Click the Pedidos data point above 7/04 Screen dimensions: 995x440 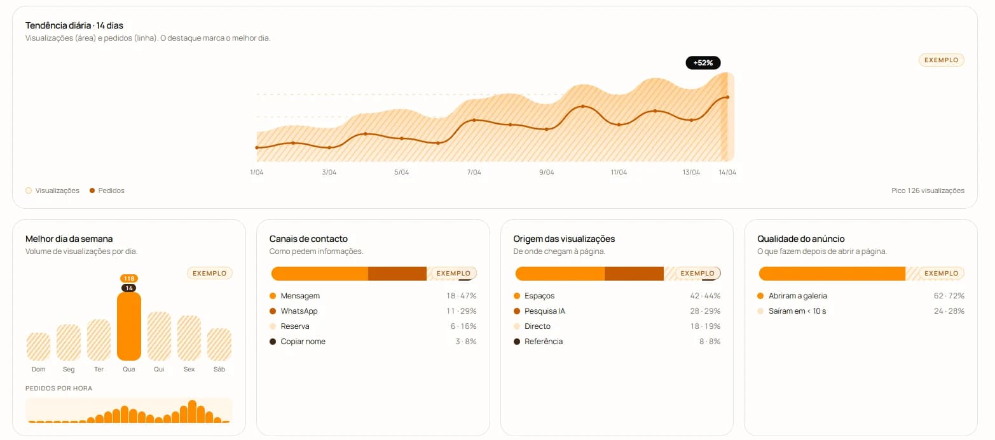(474, 120)
